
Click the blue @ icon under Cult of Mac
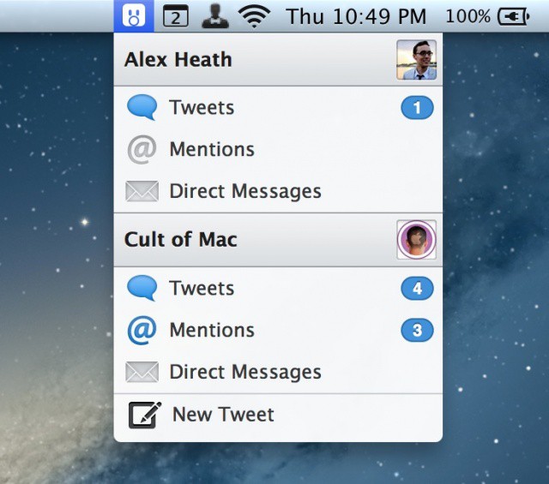tap(142, 331)
